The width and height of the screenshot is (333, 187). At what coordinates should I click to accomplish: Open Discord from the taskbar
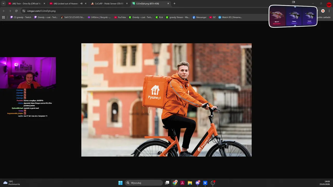(197, 183)
